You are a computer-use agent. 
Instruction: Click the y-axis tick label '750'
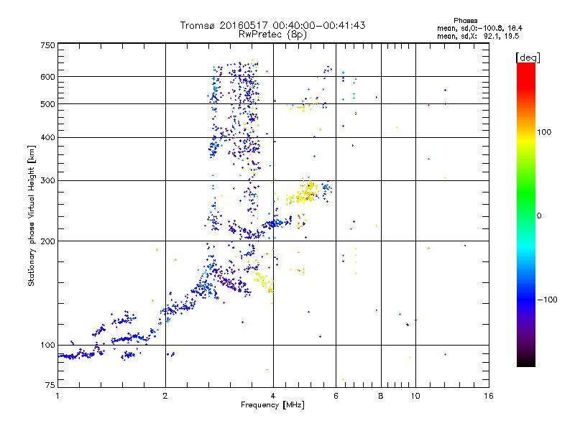point(47,45)
